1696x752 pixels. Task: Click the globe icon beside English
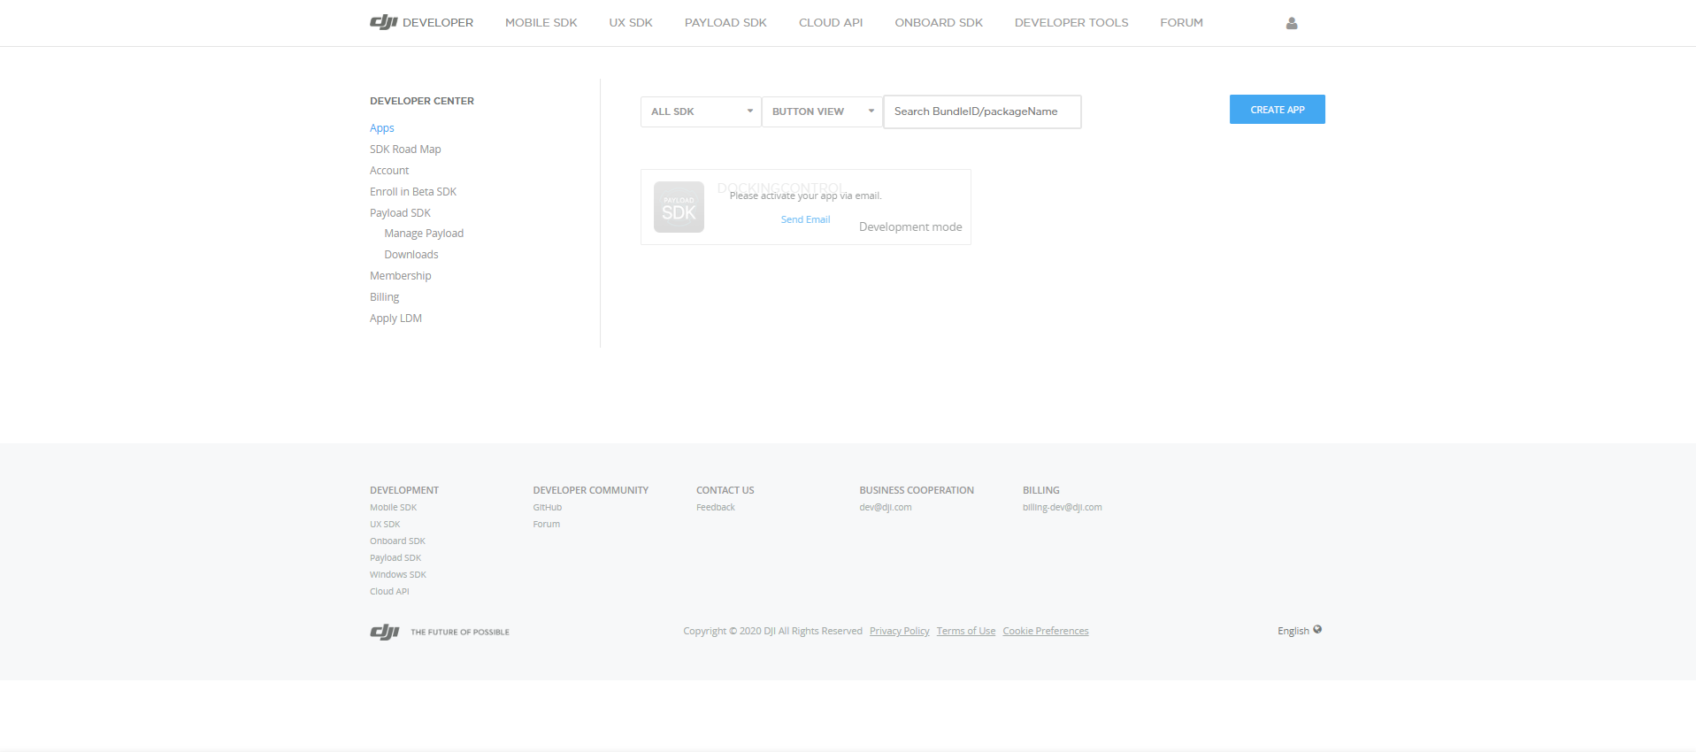coord(1317,630)
